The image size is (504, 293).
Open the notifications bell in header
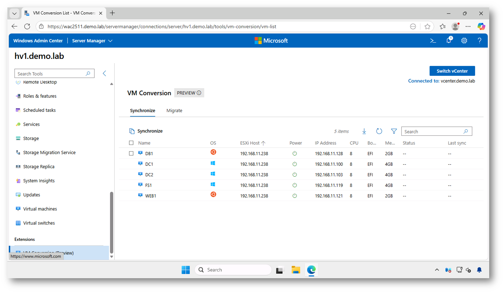[449, 41]
